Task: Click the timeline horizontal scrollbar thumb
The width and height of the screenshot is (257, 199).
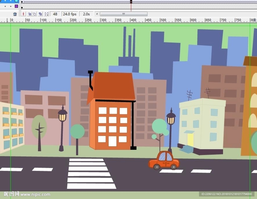Action: [123, 14]
